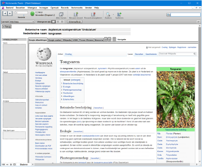The height and width of the screenshot is (167, 202).
Task: Open the Help menu
Action: 96,8
